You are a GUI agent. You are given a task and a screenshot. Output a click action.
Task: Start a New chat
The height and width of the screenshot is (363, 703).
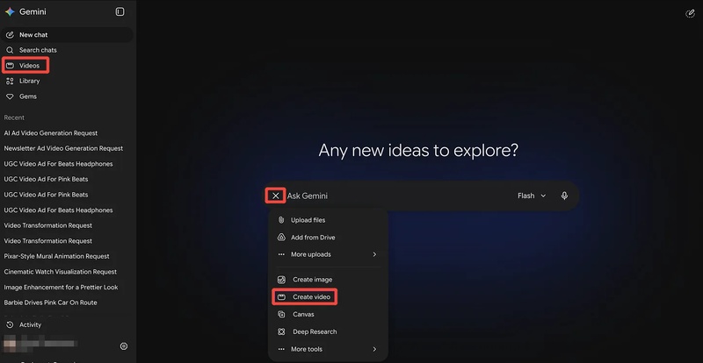coord(67,35)
